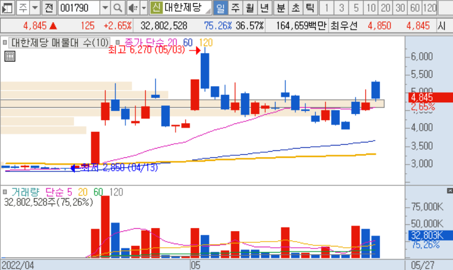Click the 05/27 date label at bottom right
The width and height of the screenshot is (453, 270).
[x=423, y=265]
